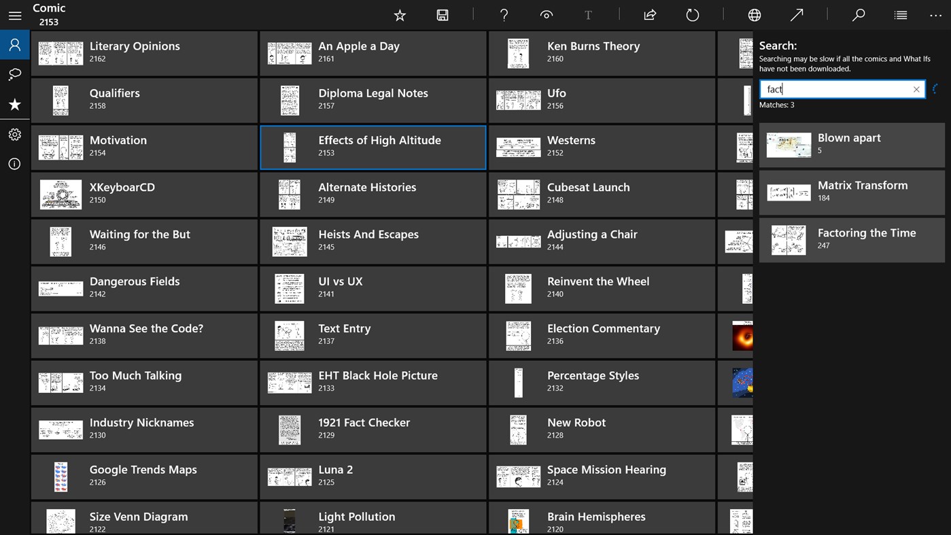Refresh the comic list with the reload icon
The height and width of the screenshot is (535, 951).
[691, 14]
